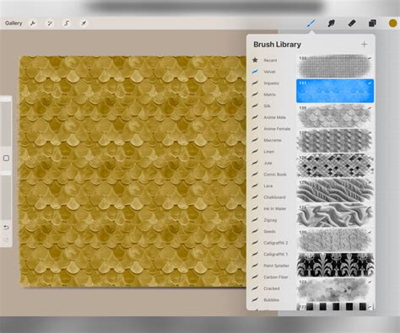Choose the Linen brush set
Viewport: 400px width, 333px height.
268,152
